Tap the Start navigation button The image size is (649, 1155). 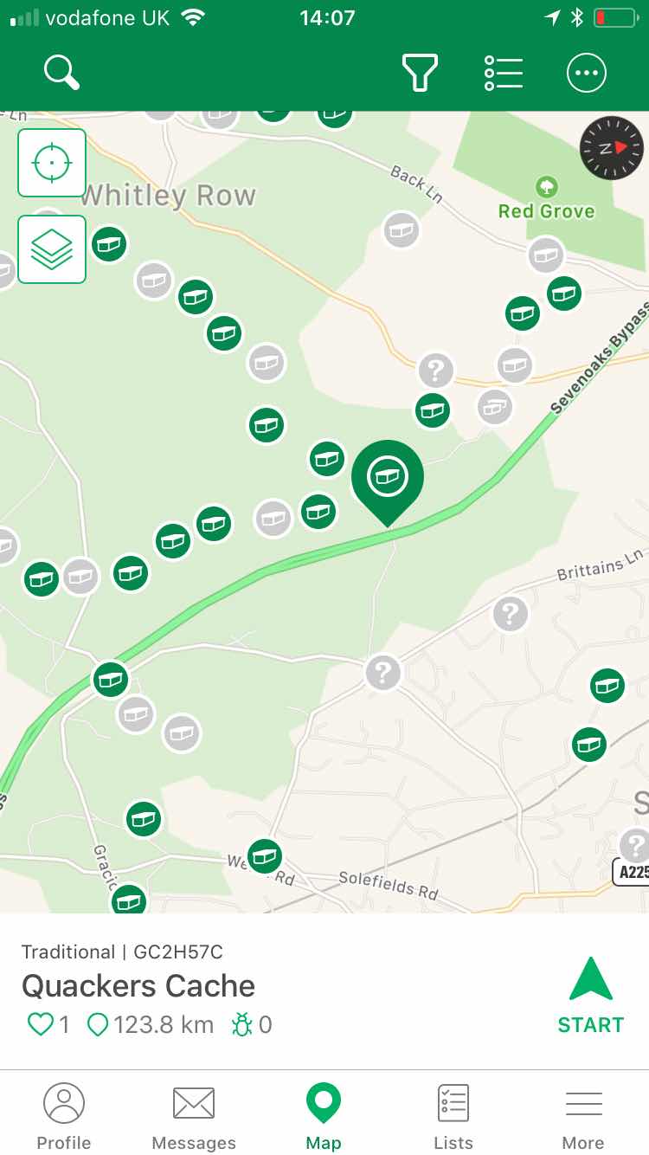[x=591, y=996]
